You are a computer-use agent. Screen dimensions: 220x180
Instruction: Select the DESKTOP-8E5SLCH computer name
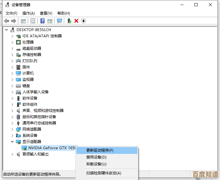click(34, 30)
